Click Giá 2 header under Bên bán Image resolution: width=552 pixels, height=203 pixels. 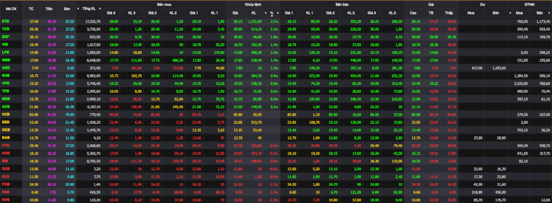(x=330, y=13)
